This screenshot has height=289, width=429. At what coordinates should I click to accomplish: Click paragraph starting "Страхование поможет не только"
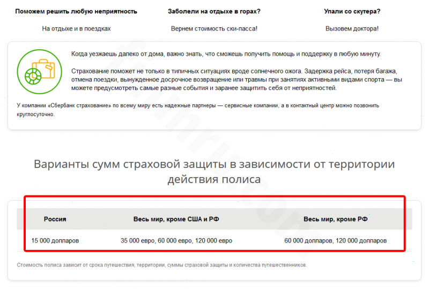tap(236, 80)
